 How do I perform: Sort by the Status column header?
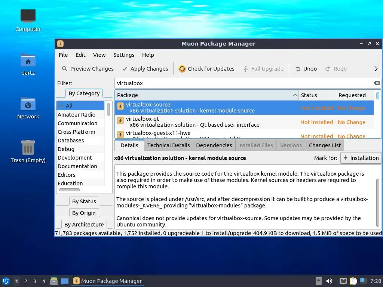[x=317, y=95]
